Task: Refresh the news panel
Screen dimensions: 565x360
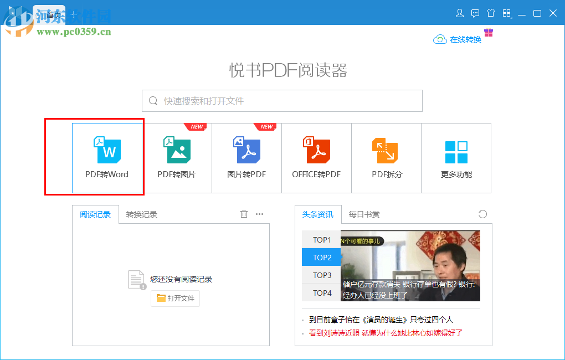Action: click(x=482, y=214)
